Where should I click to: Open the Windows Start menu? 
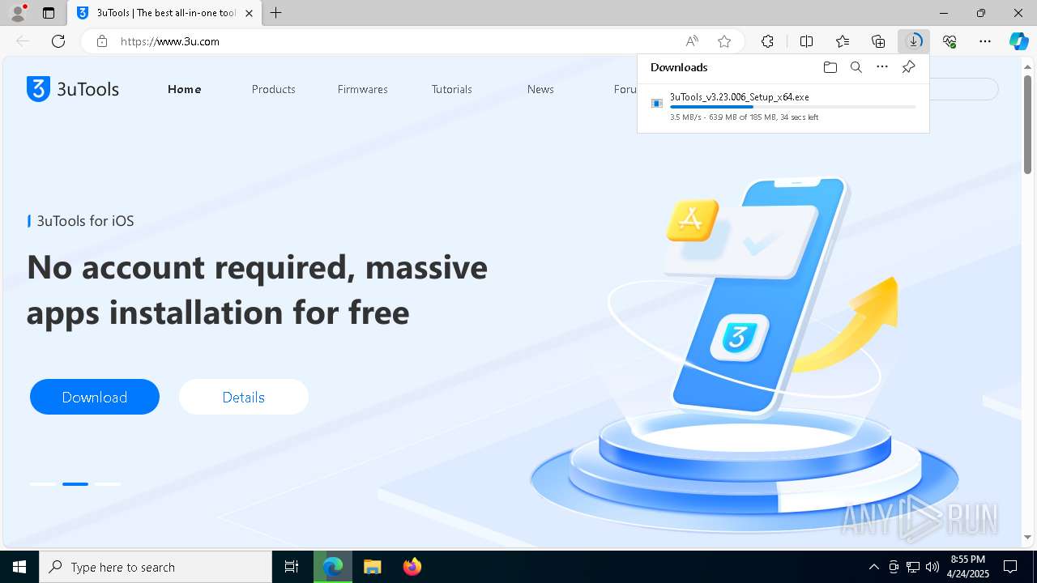click(19, 567)
